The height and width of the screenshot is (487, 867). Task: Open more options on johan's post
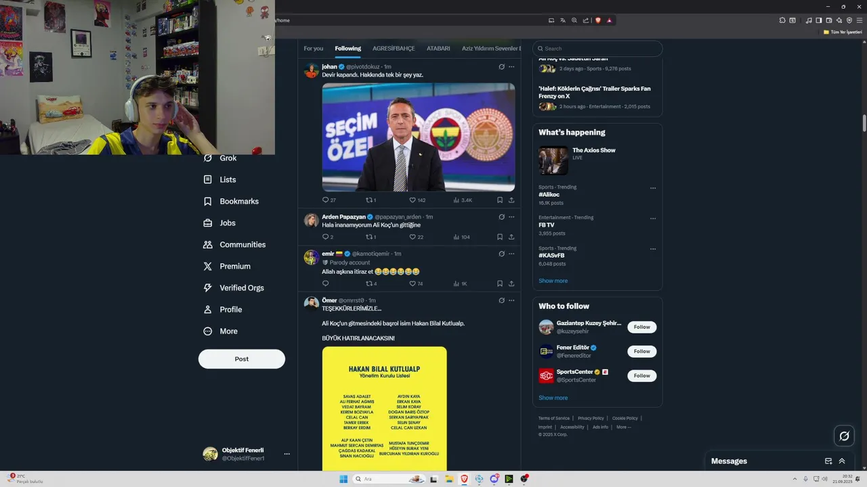click(511, 67)
